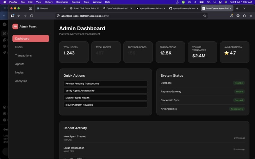Viewport: 255px width, 159px height.
Task: Open the Tools menu
Action: [86, 2]
